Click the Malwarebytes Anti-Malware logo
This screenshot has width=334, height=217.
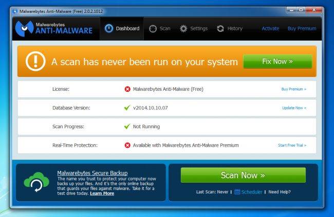click(53, 28)
